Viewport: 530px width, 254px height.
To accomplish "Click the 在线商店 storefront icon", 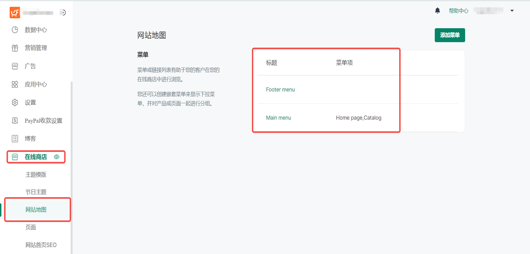I will 15,157.
